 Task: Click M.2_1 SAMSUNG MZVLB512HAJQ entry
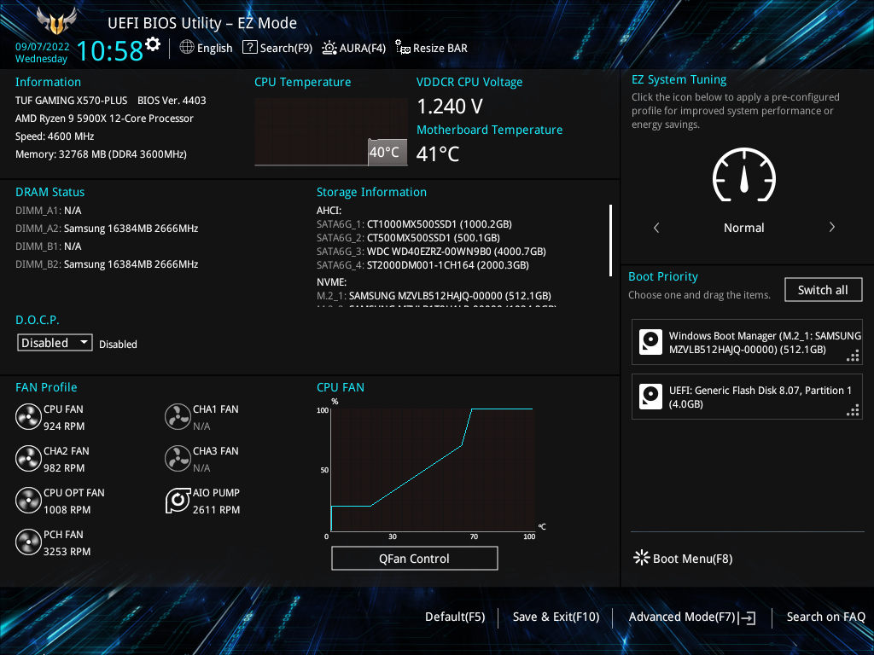[434, 296]
